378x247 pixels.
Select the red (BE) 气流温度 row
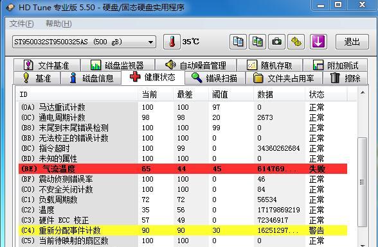(183, 169)
